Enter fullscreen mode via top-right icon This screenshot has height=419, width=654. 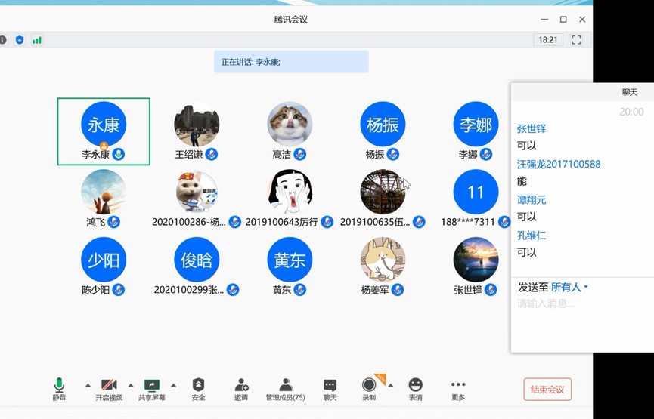(x=576, y=40)
